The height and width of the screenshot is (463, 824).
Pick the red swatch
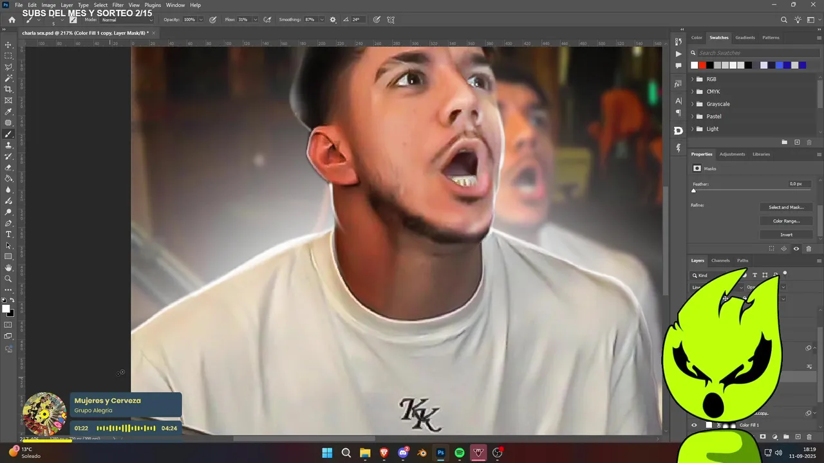tap(702, 65)
